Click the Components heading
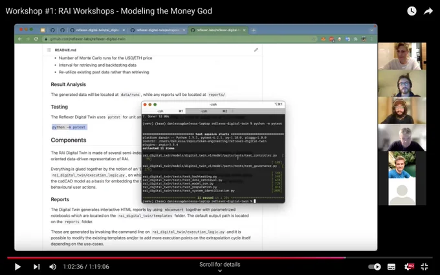The height and width of the screenshot is (275, 440). [x=69, y=140]
